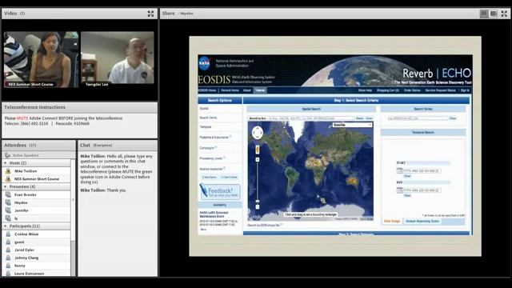Select Processing Levels in Search Options

point(211,158)
